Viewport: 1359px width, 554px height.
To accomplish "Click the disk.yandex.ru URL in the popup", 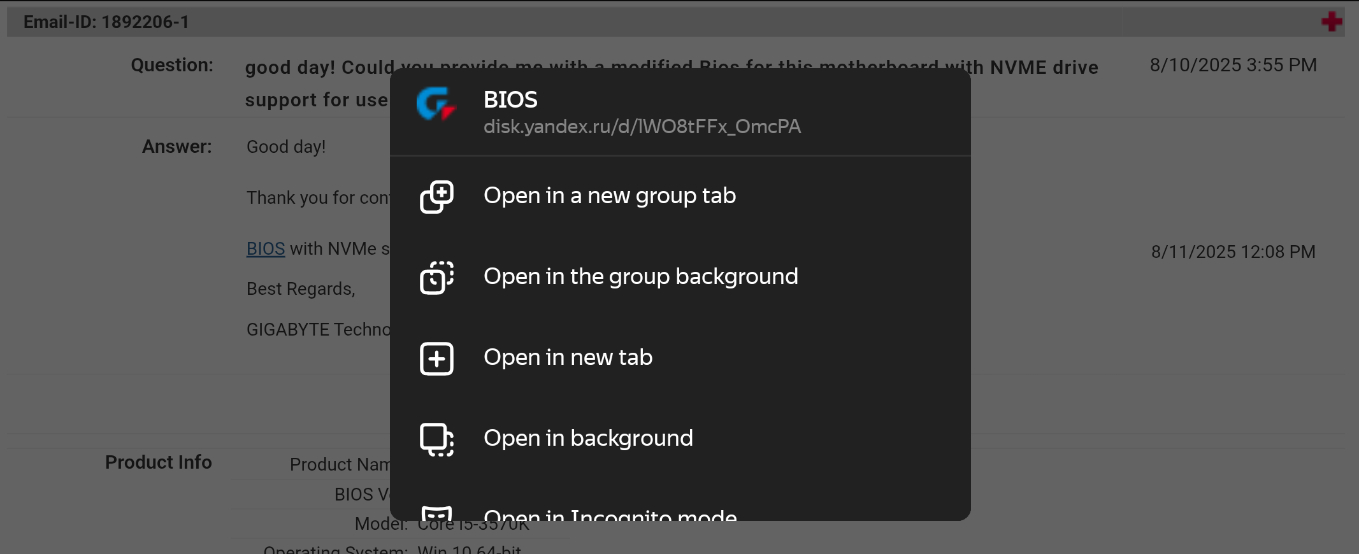I will [642, 127].
